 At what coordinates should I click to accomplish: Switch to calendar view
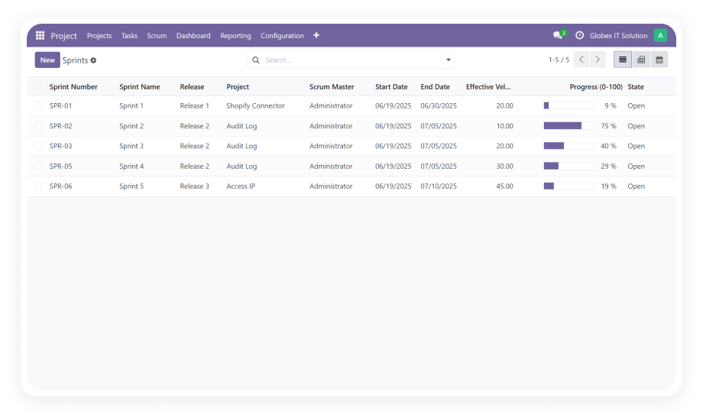tap(659, 60)
